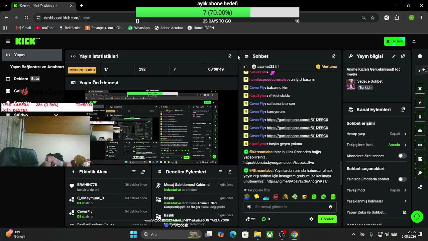Open the donate.bynogame.com link in chat
This screenshot has height=241, width=428.
click(279, 163)
